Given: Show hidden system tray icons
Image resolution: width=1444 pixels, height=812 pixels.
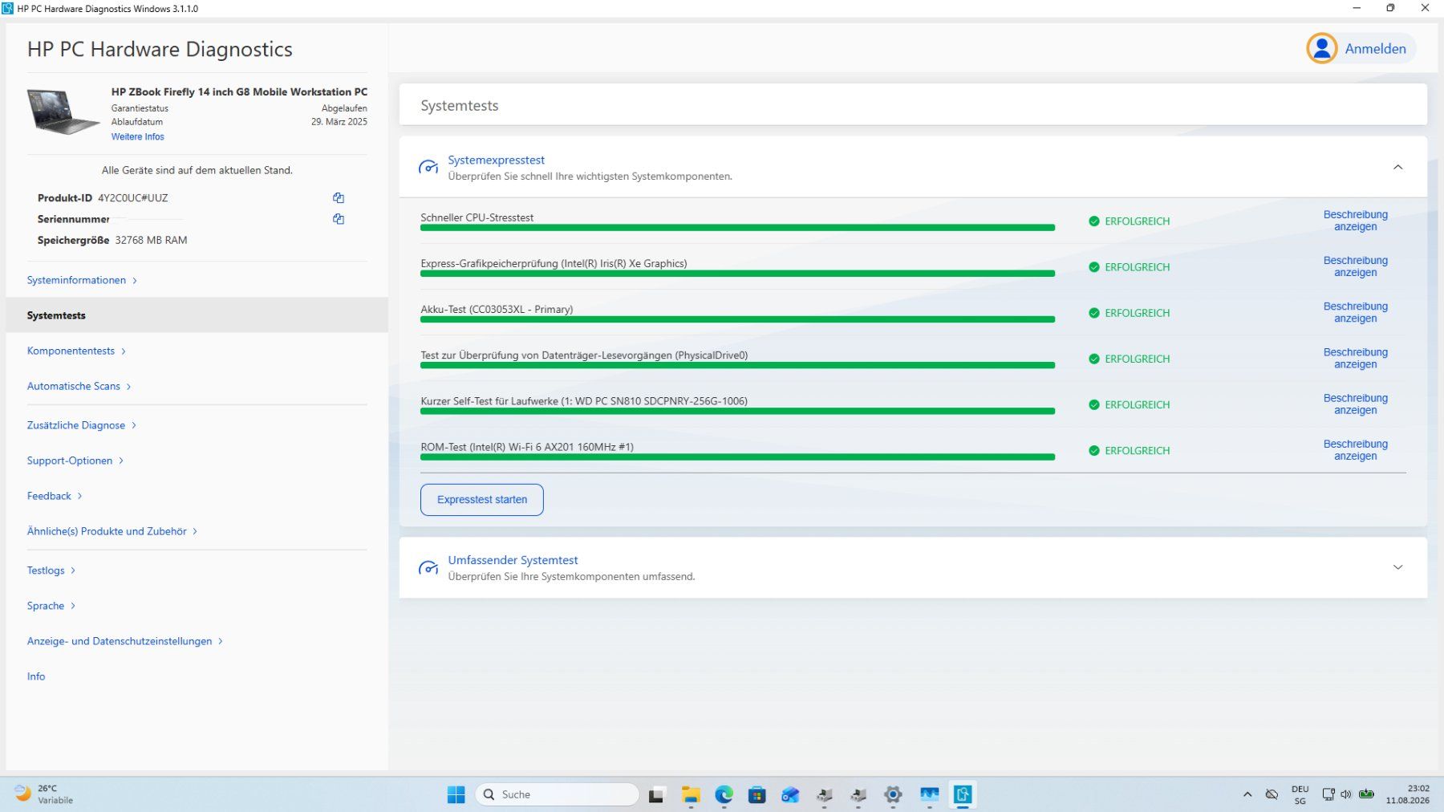Looking at the screenshot, I should (x=1247, y=794).
